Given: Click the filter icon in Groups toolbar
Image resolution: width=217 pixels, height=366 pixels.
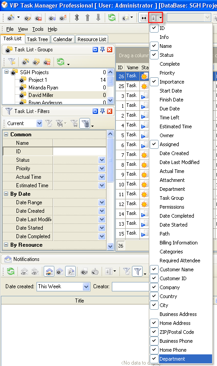Looking at the screenshot, I should click(x=12, y=62).
